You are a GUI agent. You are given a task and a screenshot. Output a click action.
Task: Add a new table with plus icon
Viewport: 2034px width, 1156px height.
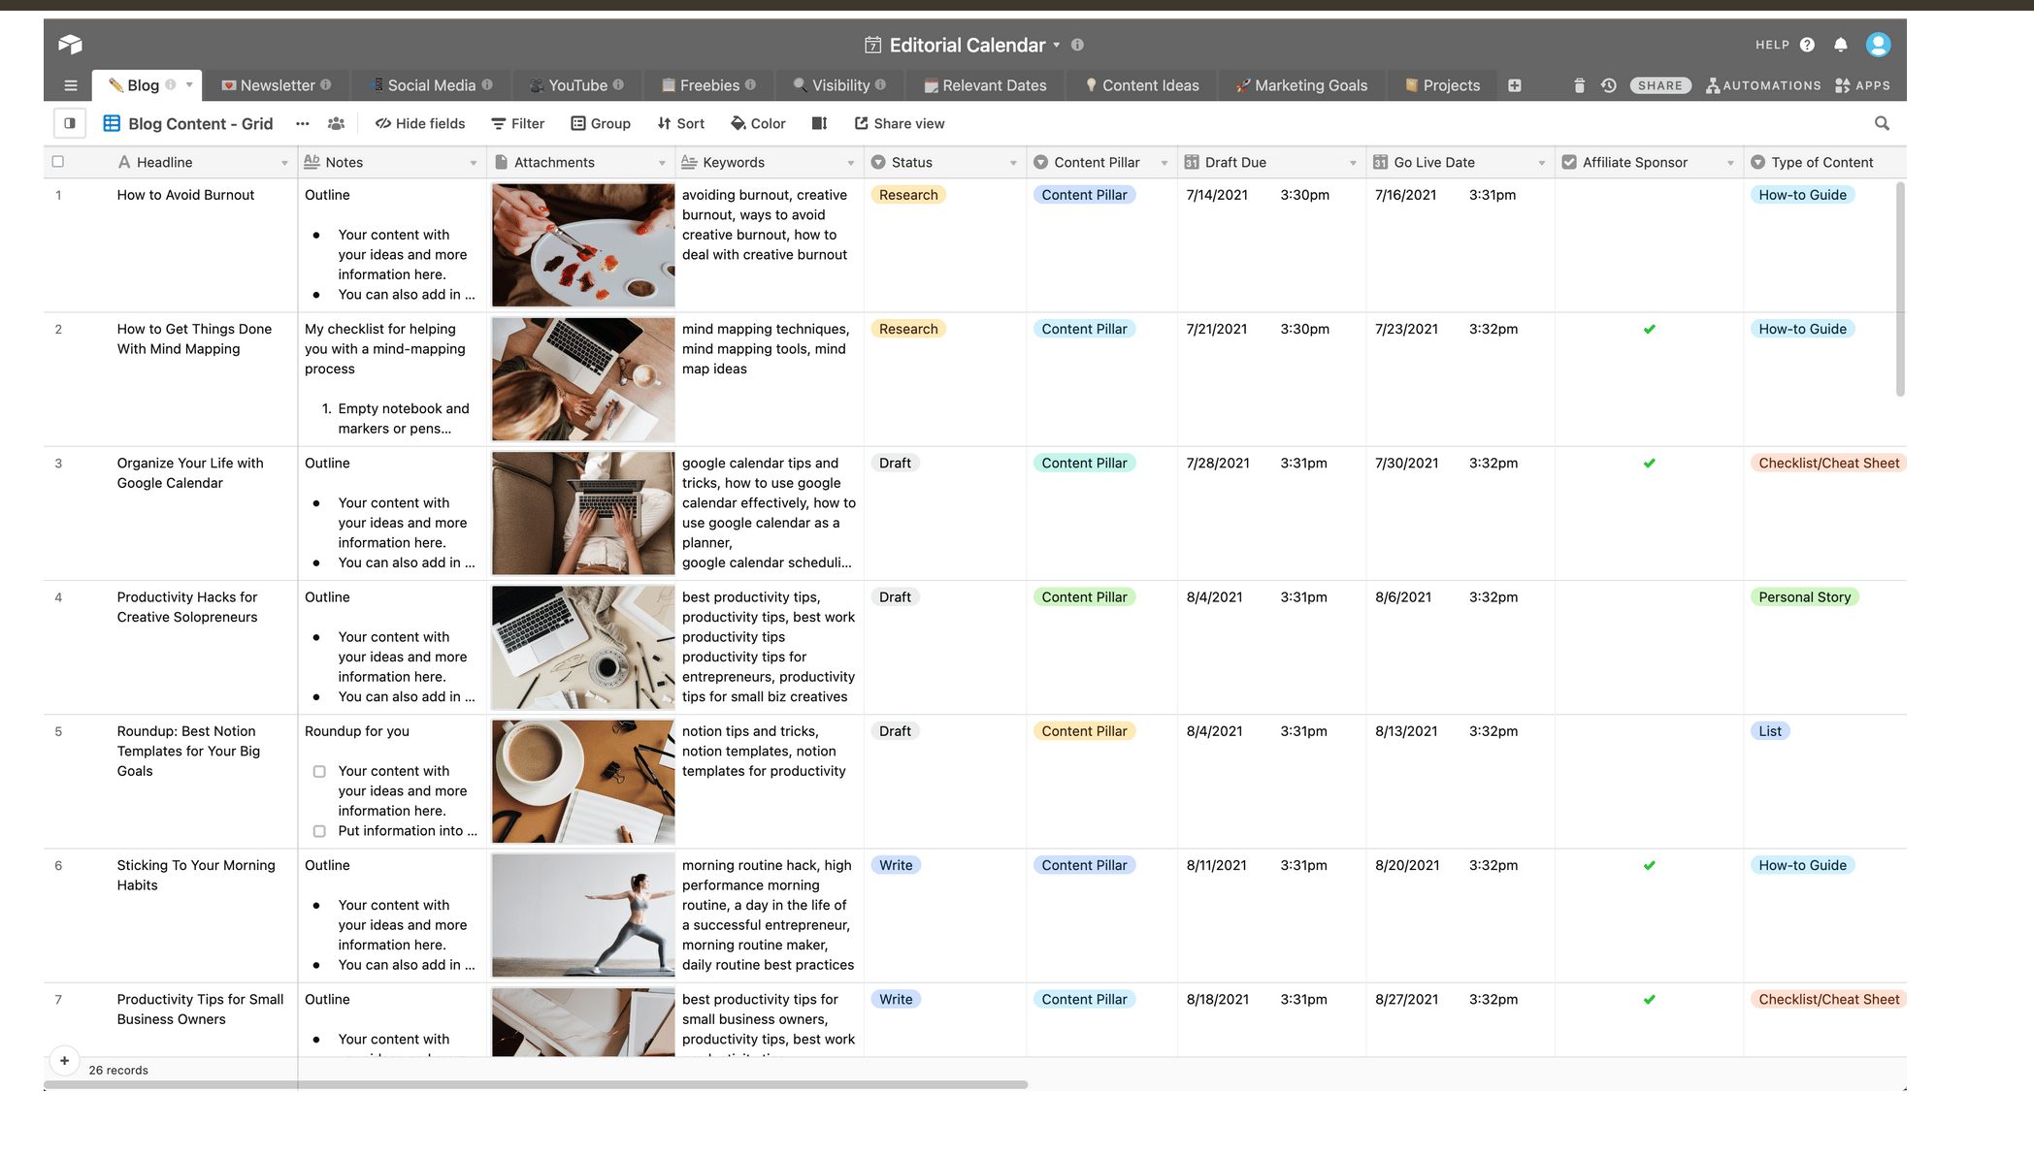click(x=1514, y=85)
